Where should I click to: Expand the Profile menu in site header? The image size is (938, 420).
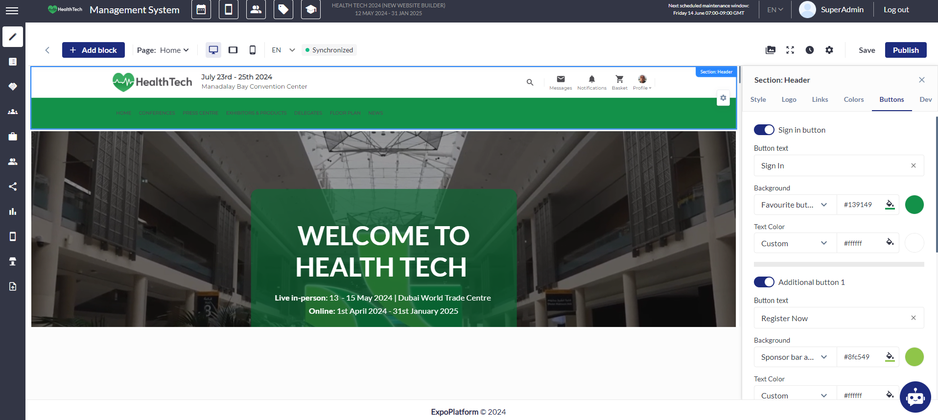coord(642,82)
